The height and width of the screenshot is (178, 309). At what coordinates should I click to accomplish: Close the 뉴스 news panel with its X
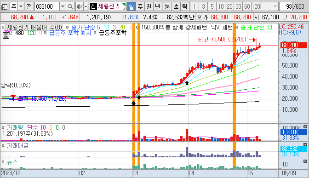[x=305, y=161]
